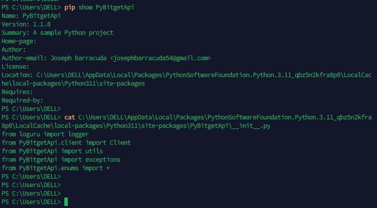The height and width of the screenshot is (208, 377).
Task: Click the 'Home-page:' field label
Action: [x=18, y=41]
